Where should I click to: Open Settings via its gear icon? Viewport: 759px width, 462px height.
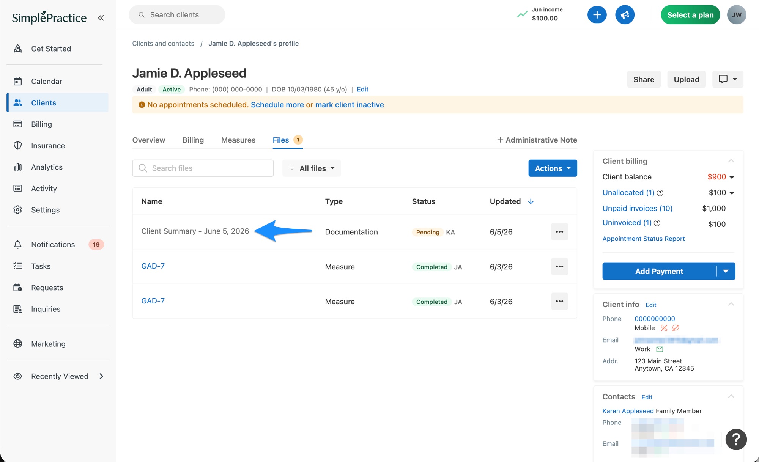(x=18, y=210)
